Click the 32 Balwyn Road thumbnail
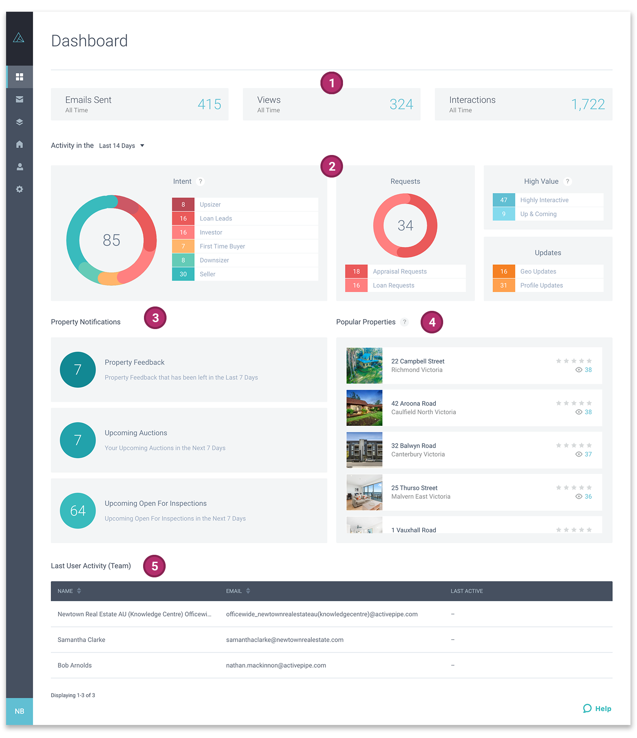The width and height of the screenshot is (637, 738). (364, 450)
